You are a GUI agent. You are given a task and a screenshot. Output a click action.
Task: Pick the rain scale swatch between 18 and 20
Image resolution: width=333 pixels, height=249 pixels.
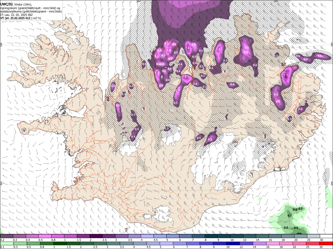tap(286, 244)
